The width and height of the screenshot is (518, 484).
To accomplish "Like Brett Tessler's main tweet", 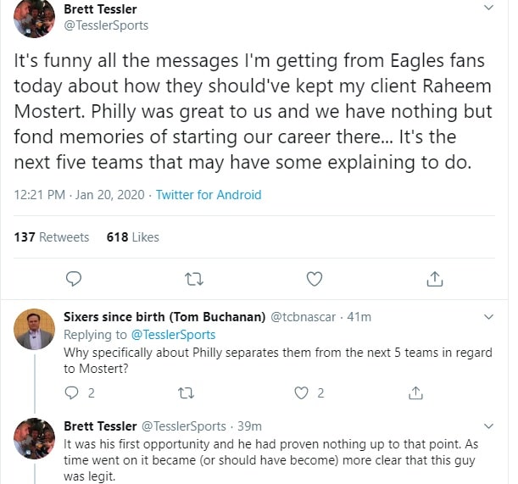I will pyautogui.click(x=315, y=278).
